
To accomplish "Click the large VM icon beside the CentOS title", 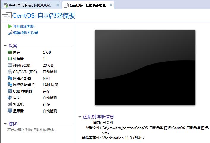I will [x=7, y=15].
